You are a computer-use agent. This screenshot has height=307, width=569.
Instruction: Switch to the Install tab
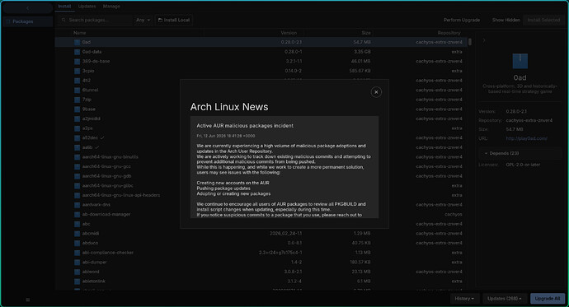coord(64,7)
